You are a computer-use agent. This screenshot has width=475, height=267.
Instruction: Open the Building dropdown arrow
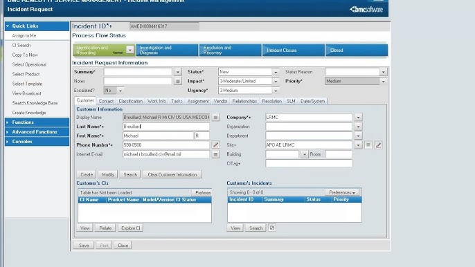tap(304, 154)
